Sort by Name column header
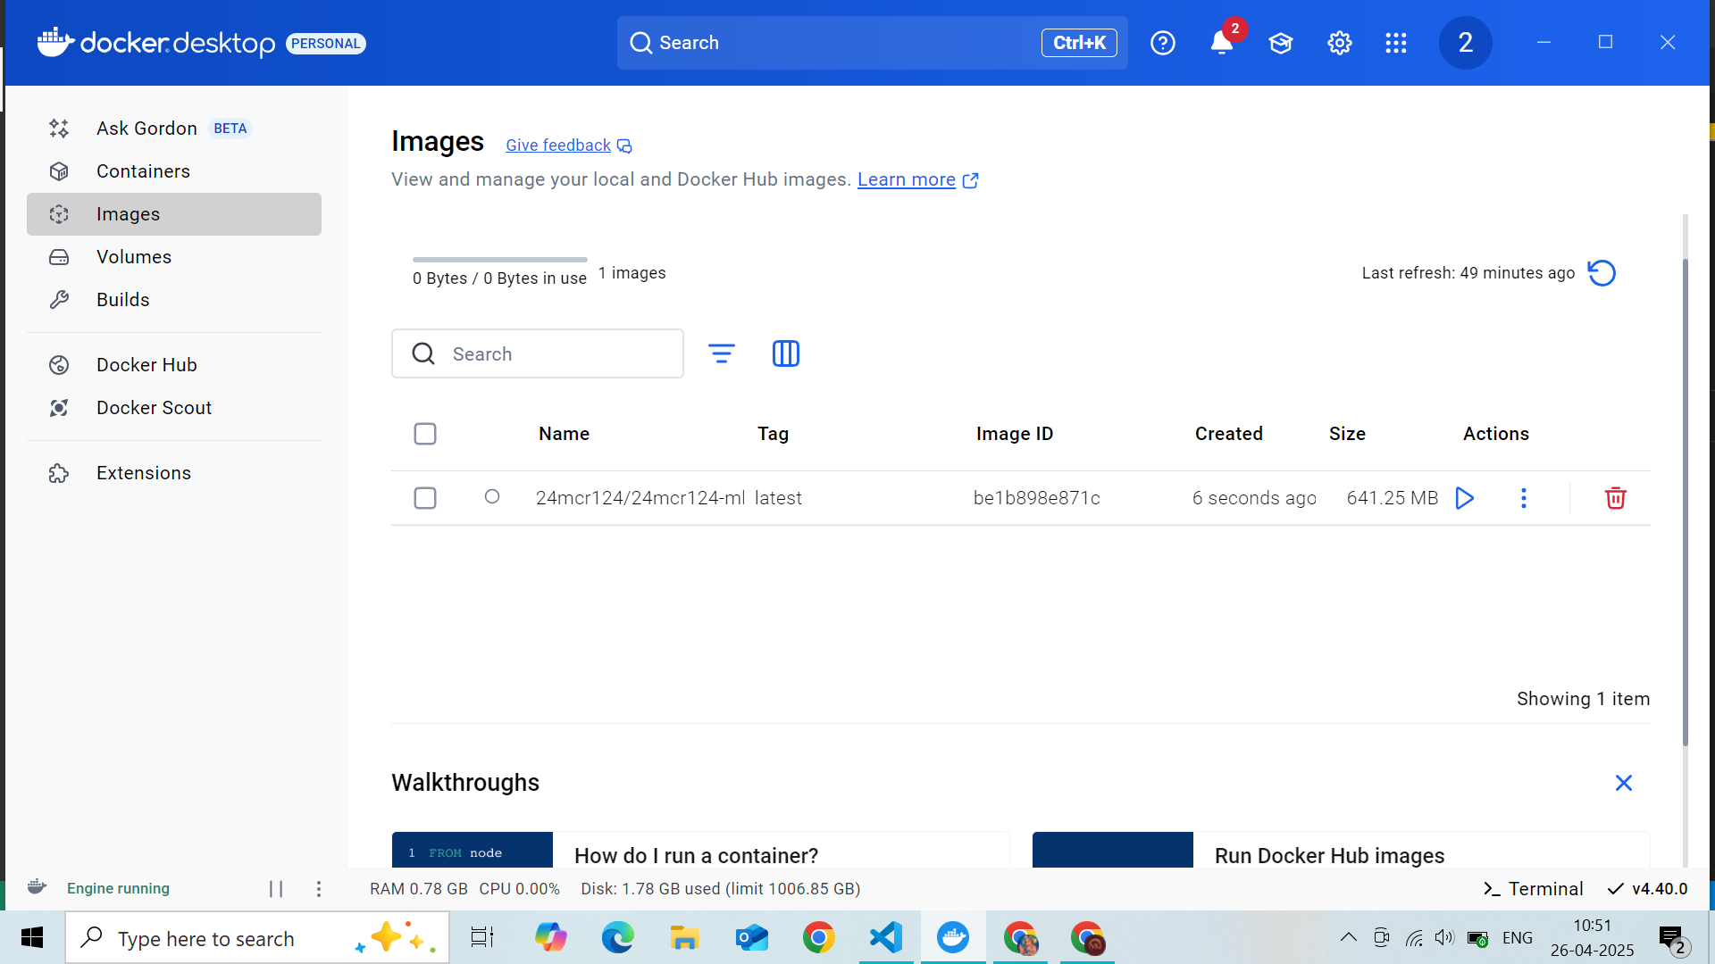This screenshot has height=964, width=1715. click(564, 434)
